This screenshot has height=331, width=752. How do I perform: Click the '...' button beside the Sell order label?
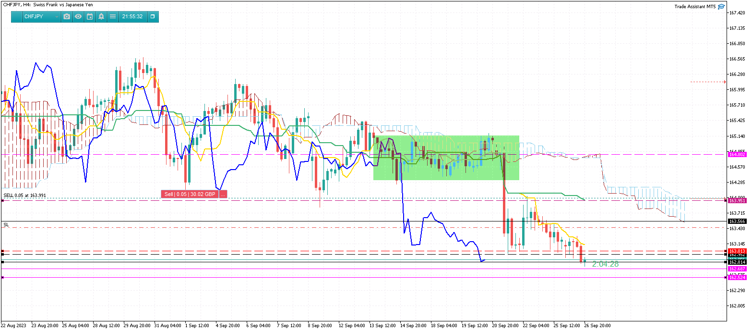223,194
